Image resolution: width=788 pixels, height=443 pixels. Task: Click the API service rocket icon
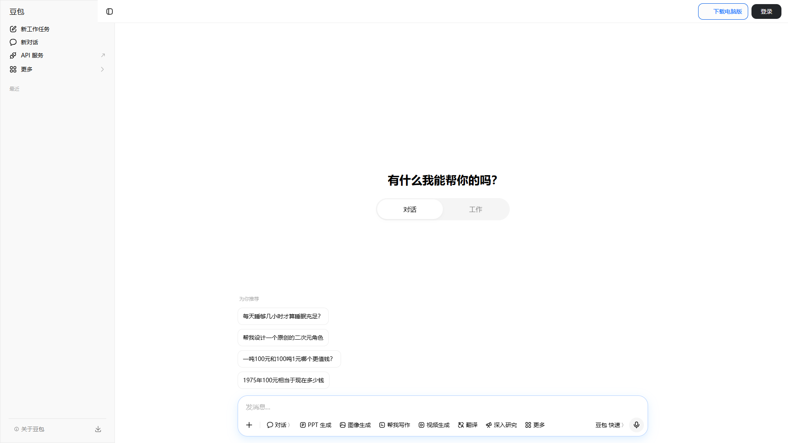point(13,55)
